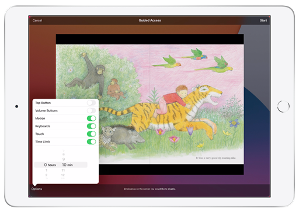Screen dimensions: 299x212
Task: Click 'Circle areas on the screen' instruction text
Action: point(149,189)
